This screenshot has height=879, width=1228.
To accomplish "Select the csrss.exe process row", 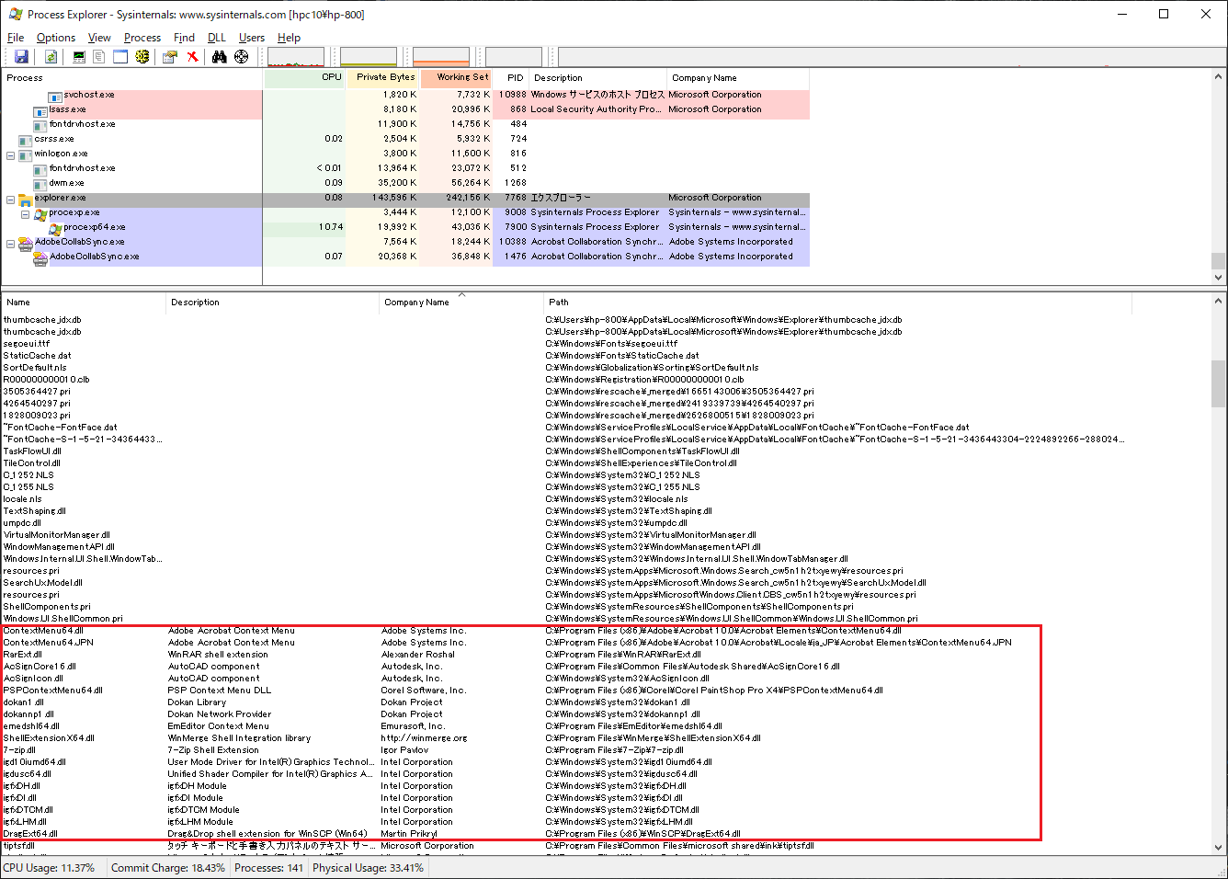I will pyautogui.click(x=405, y=139).
